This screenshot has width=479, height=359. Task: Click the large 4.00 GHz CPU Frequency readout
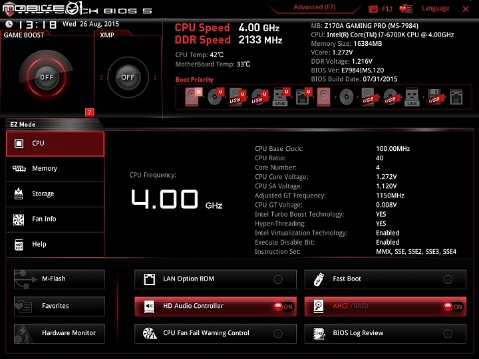[176, 199]
